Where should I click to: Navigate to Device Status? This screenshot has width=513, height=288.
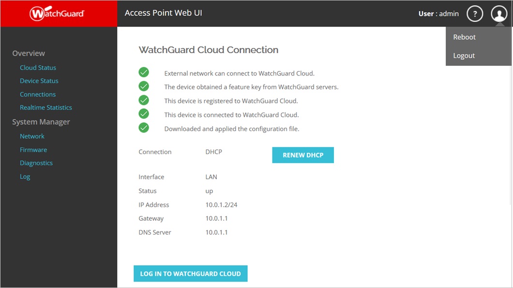pos(39,81)
